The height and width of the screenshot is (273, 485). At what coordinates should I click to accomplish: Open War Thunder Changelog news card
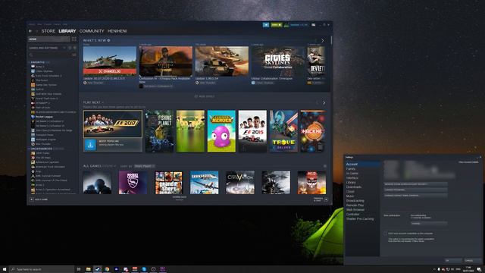(109, 61)
